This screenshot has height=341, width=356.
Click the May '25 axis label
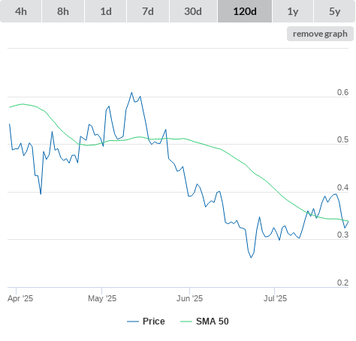click(102, 298)
